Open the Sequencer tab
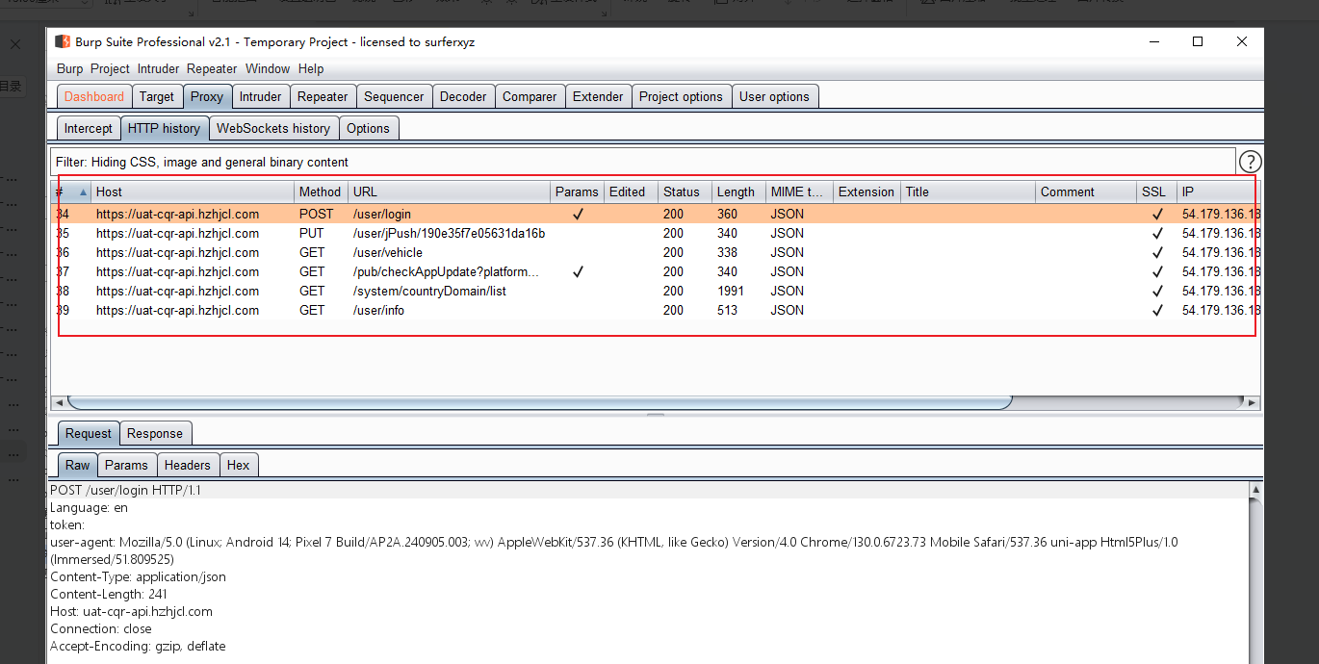The image size is (1319, 664). (x=394, y=96)
